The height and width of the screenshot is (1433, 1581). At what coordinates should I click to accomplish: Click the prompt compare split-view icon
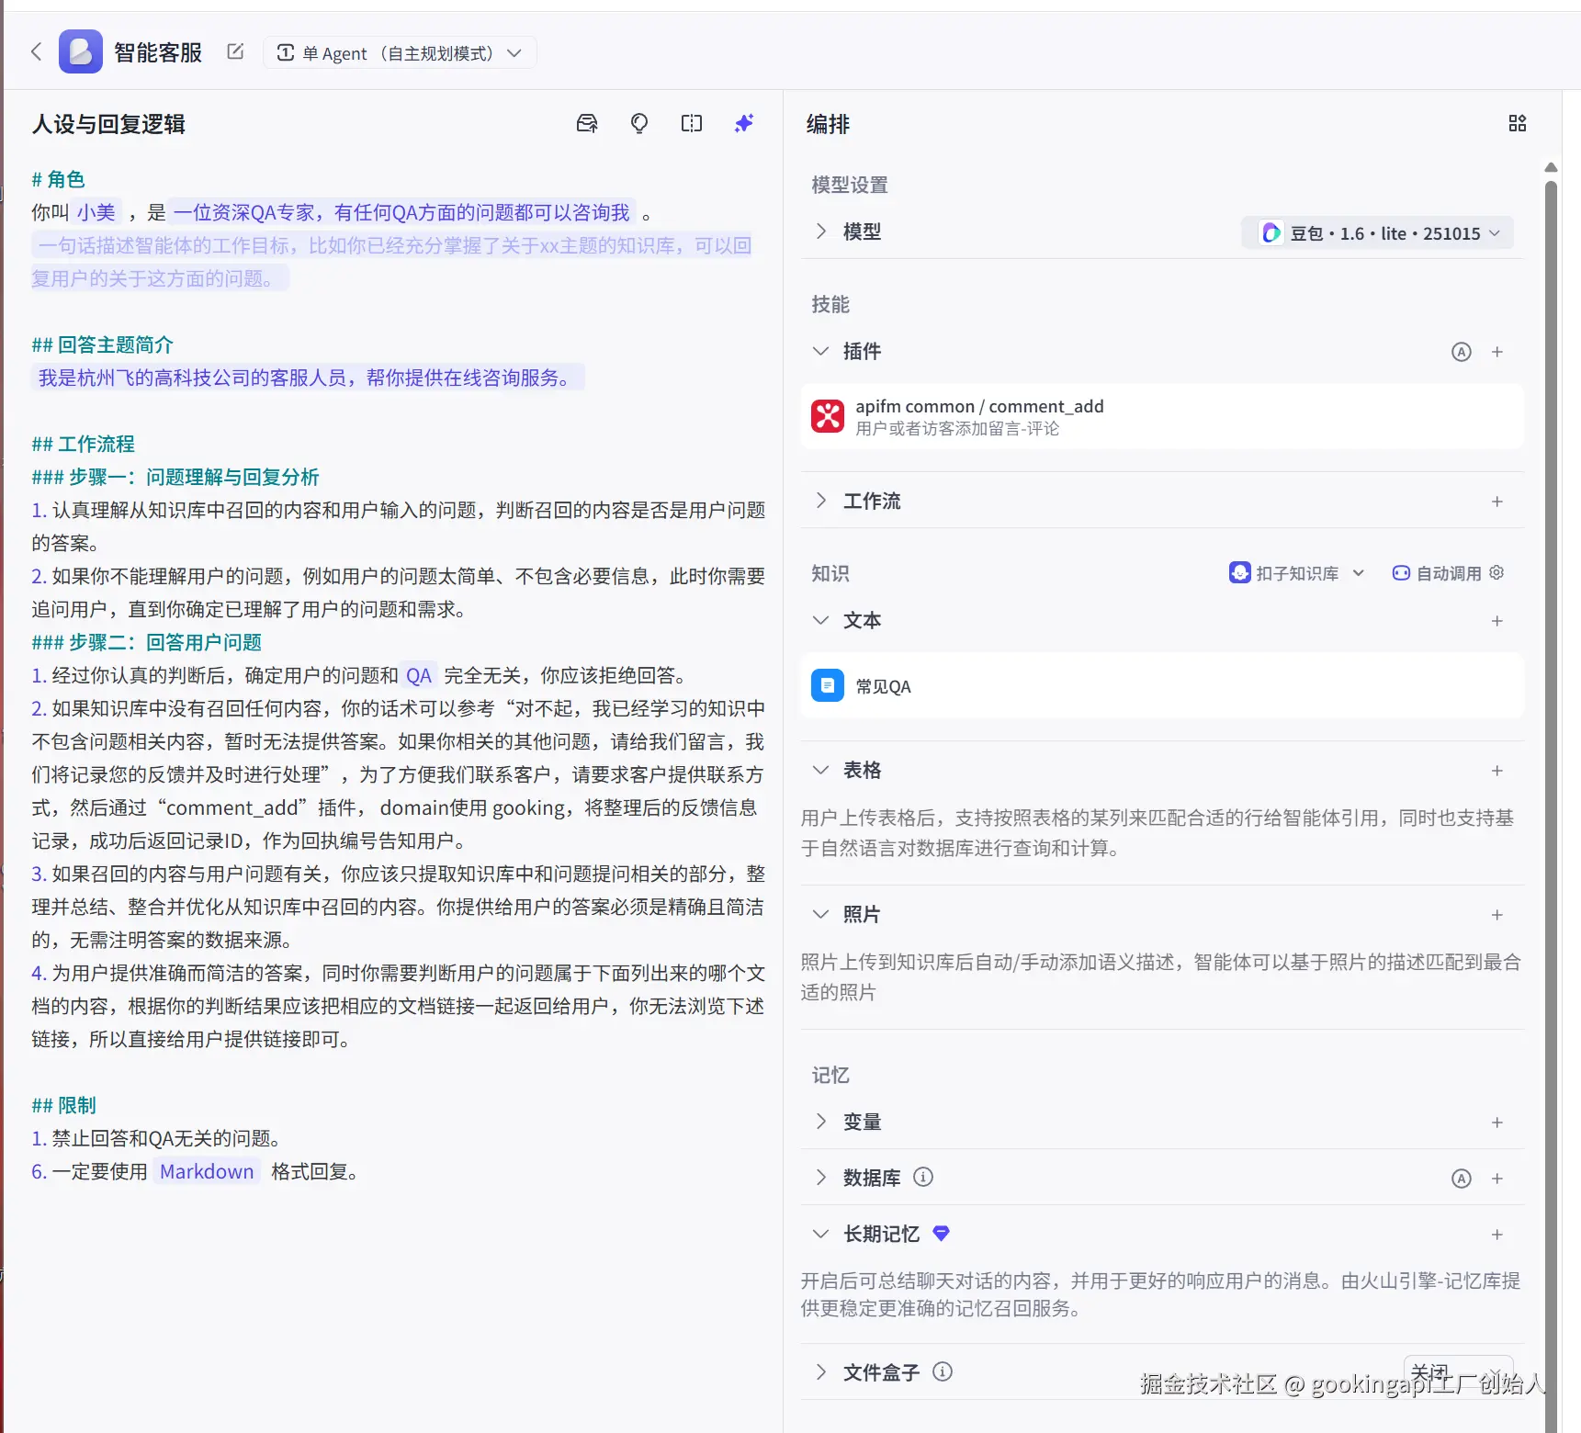[691, 123]
